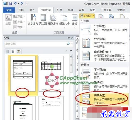The width and height of the screenshot is (132, 122).
Task: Select the highlighted first page thumbnail
Action: tap(23, 75)
